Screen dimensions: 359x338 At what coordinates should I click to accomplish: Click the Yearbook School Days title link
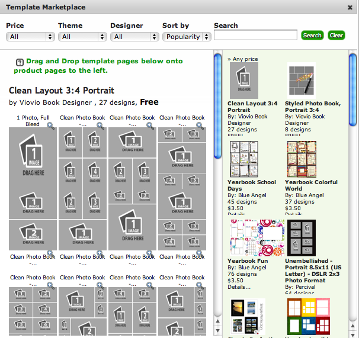[252, 186]
